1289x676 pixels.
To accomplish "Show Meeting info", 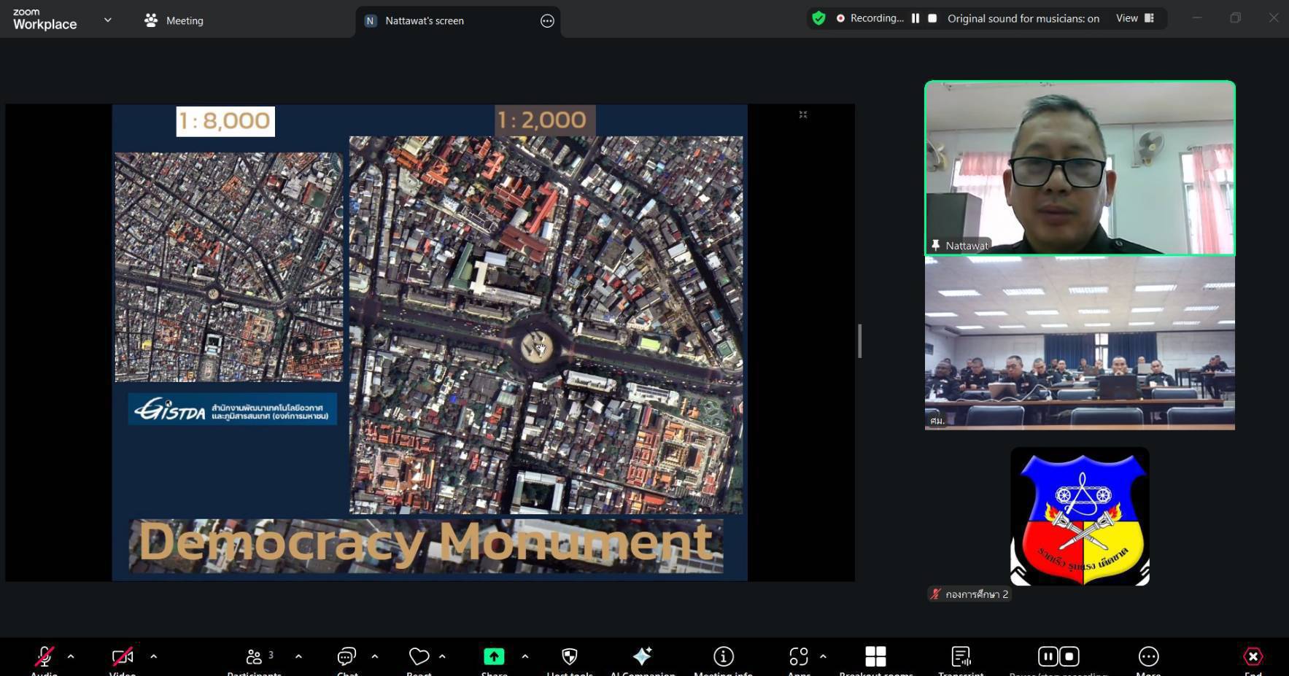I will pyautogui.click(x=723, y=658).
